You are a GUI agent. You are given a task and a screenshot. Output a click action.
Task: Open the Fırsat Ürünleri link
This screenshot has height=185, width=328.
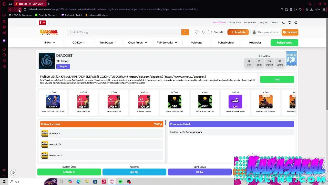(x=219, y=22)
